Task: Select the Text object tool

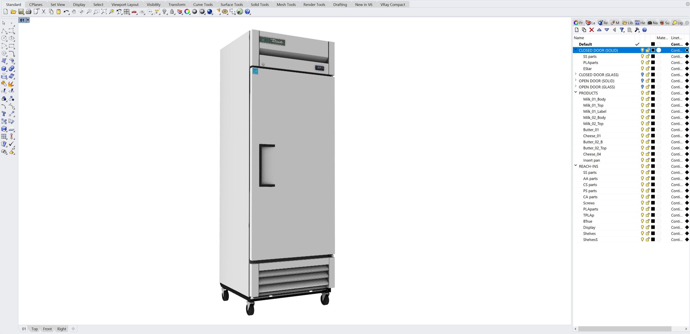Action: pyautogui.click(x=4, y=114)
